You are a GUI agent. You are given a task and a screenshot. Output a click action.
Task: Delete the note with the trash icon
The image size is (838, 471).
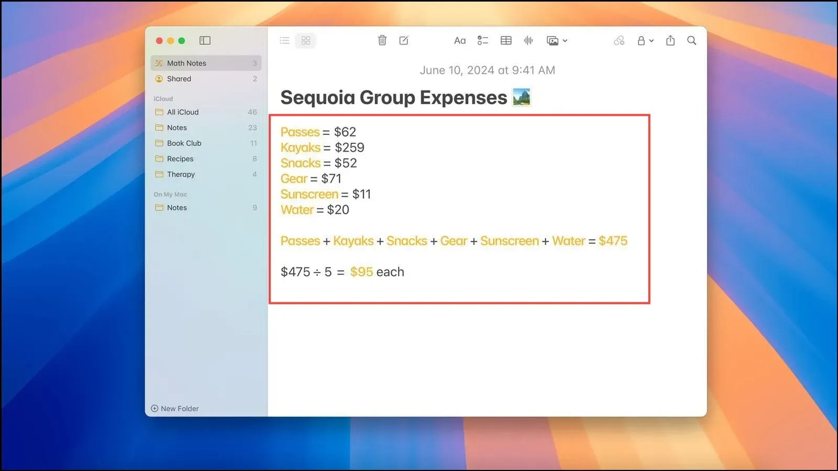382,40
